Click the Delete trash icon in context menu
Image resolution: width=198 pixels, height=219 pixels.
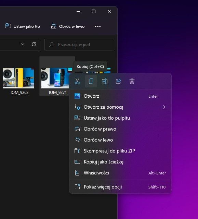click(x=132, y=81)
